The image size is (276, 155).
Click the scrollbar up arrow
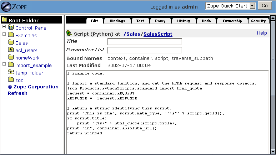click(273, 18)
